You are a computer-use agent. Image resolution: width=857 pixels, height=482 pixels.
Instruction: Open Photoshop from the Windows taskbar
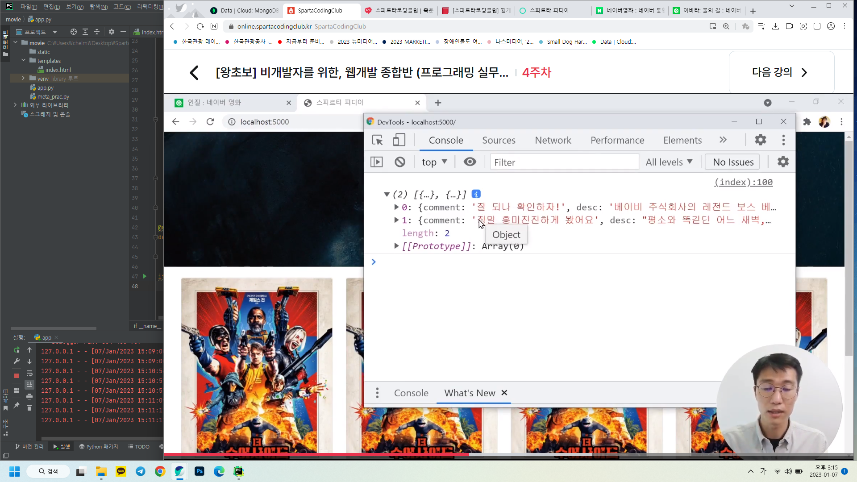point(199,471)
